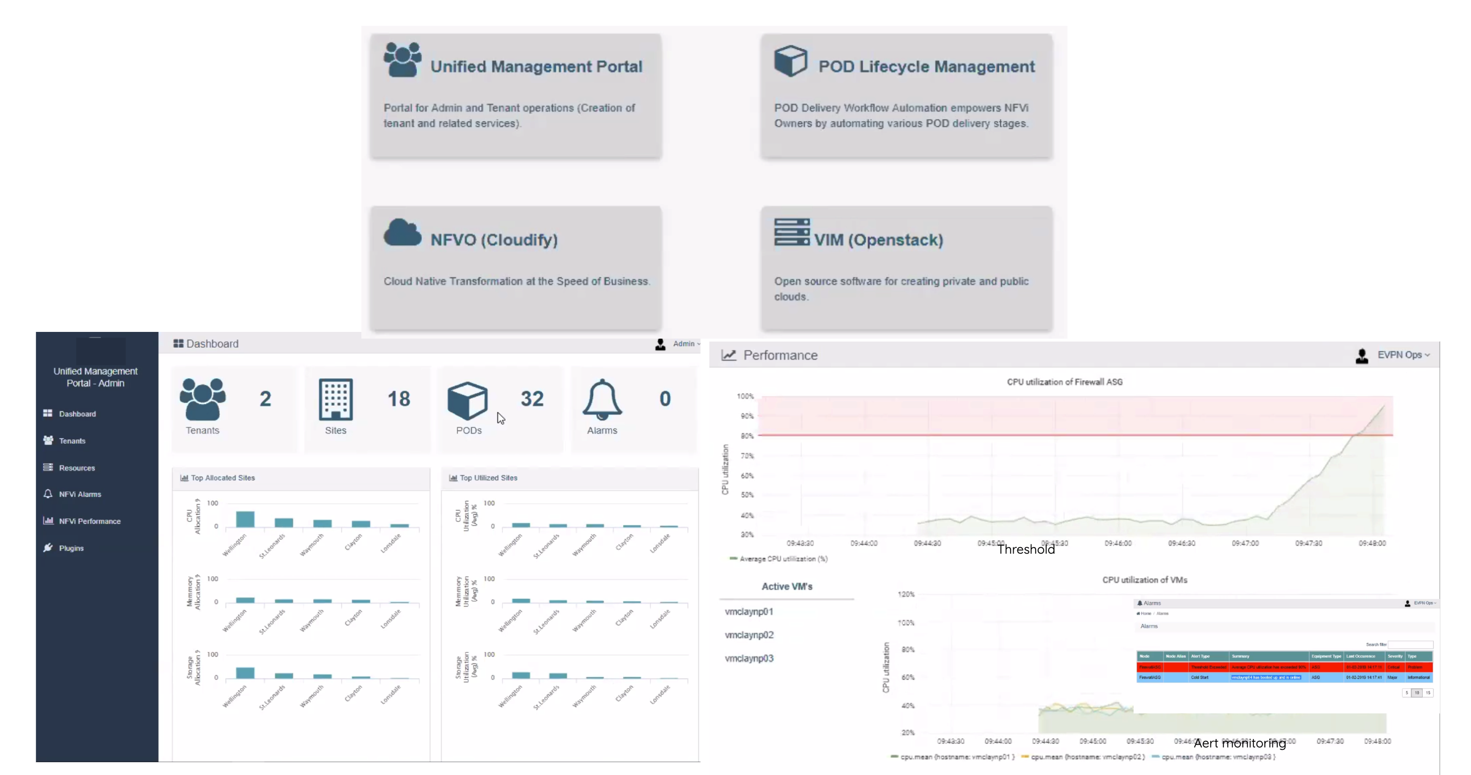Click the Resources list icon in sidebar
Viewport: 1471px width, 775px height.
pyautogui.click(x=48, y=467)
